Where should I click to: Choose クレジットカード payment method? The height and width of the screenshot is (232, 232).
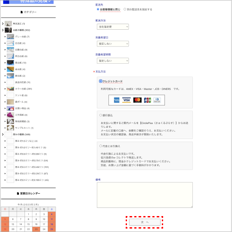(101, 81)
